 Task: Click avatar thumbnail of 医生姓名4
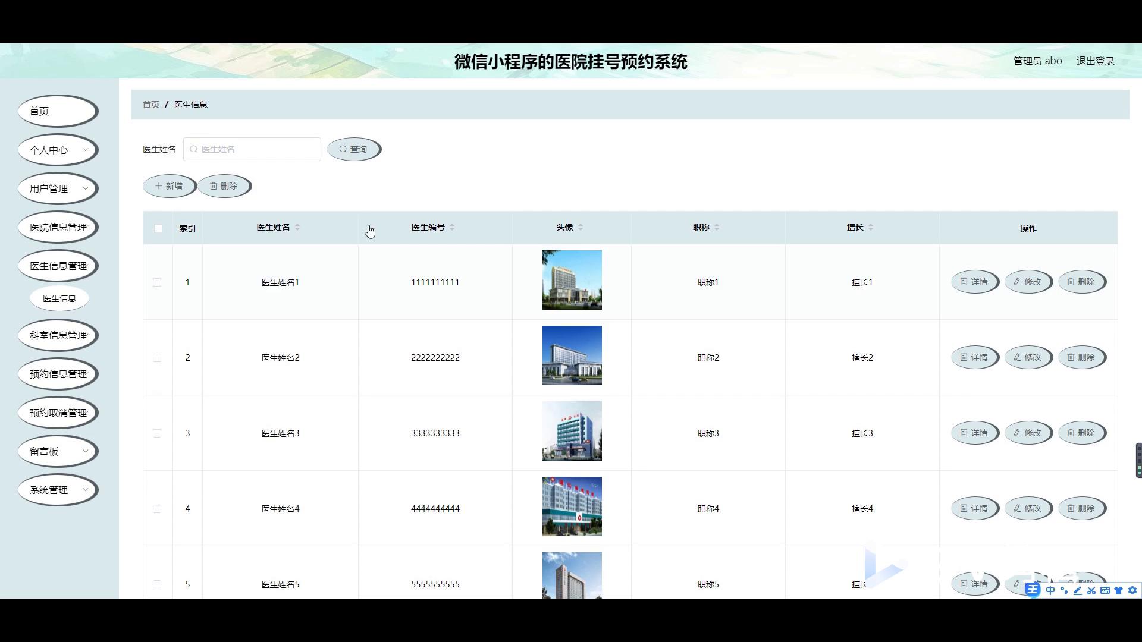572,506
